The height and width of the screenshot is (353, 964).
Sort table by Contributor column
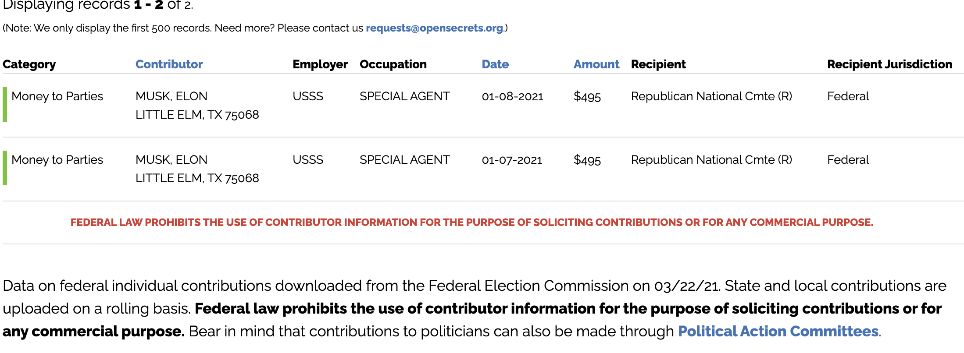point(169,64)
